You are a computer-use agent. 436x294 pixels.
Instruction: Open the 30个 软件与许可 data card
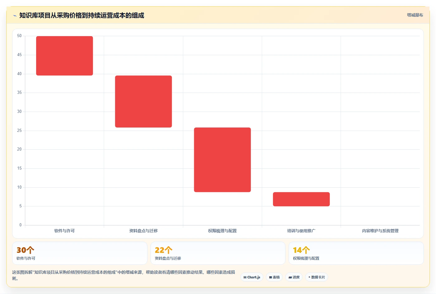tap(80, 253)
